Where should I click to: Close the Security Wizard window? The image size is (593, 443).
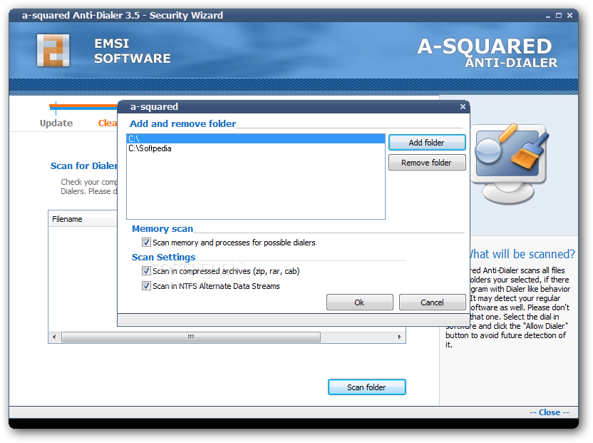click(570, 16)
